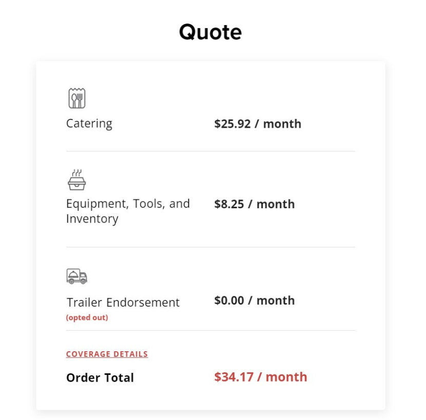Toggle Catering coverage on or off
The width and height of the screenshot is (426, 420).
89,123
